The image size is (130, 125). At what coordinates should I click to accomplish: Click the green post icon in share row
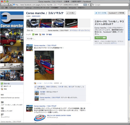tap(33, 34)
